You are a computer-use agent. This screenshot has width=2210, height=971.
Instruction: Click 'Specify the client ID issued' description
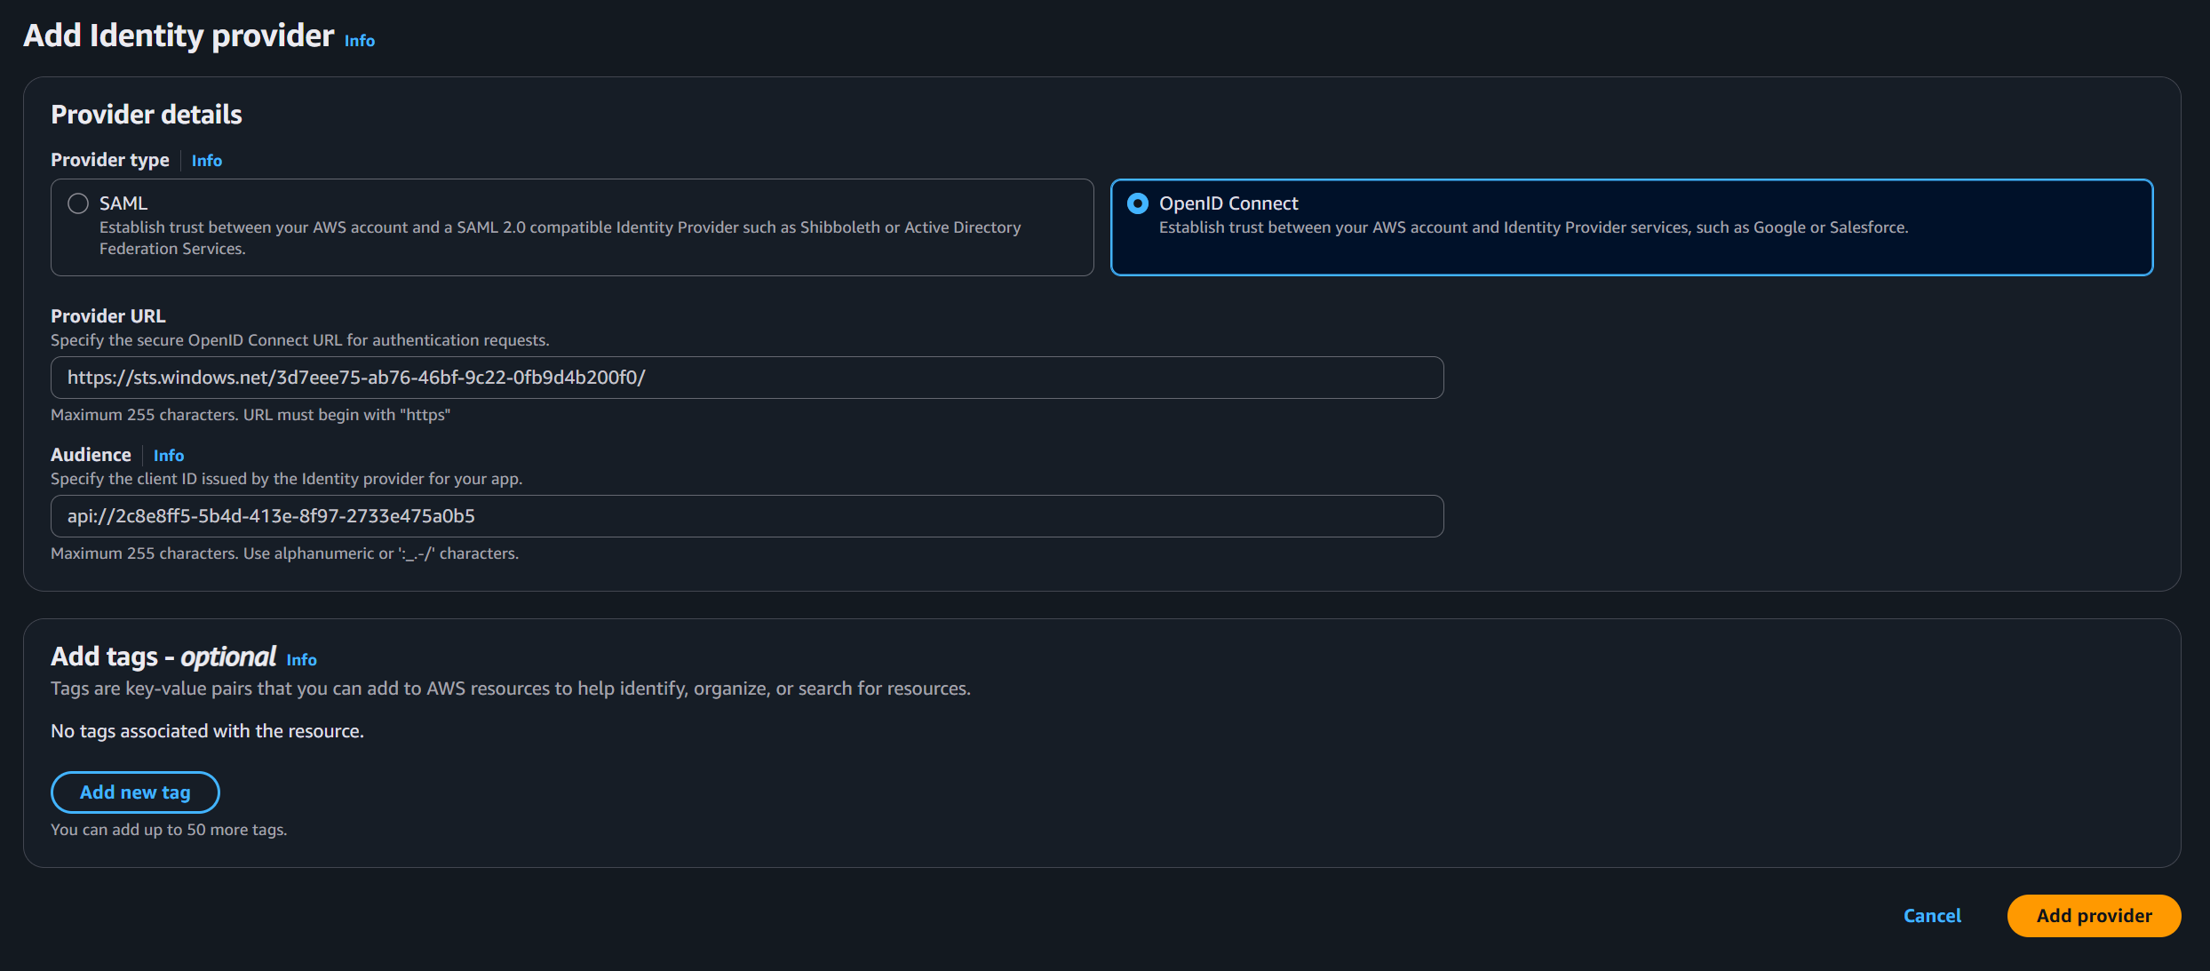tap(286, 479)
